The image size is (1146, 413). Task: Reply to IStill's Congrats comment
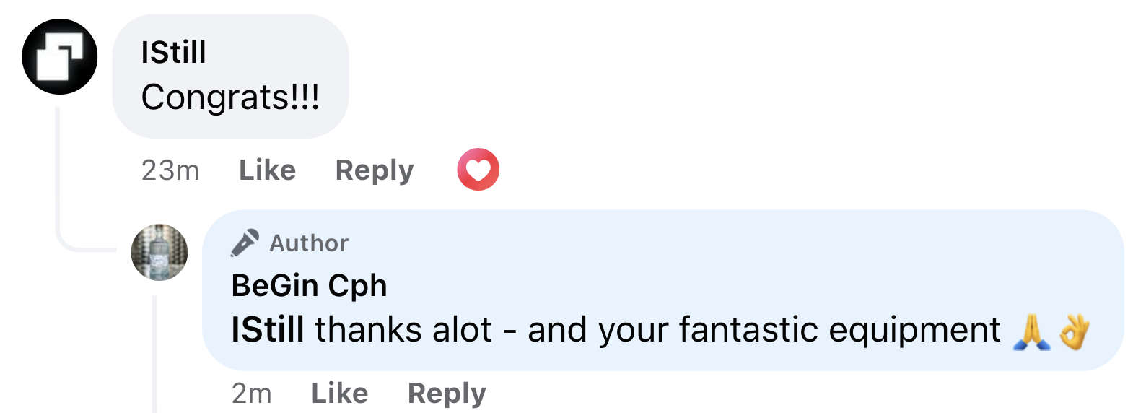click(375, 170)
